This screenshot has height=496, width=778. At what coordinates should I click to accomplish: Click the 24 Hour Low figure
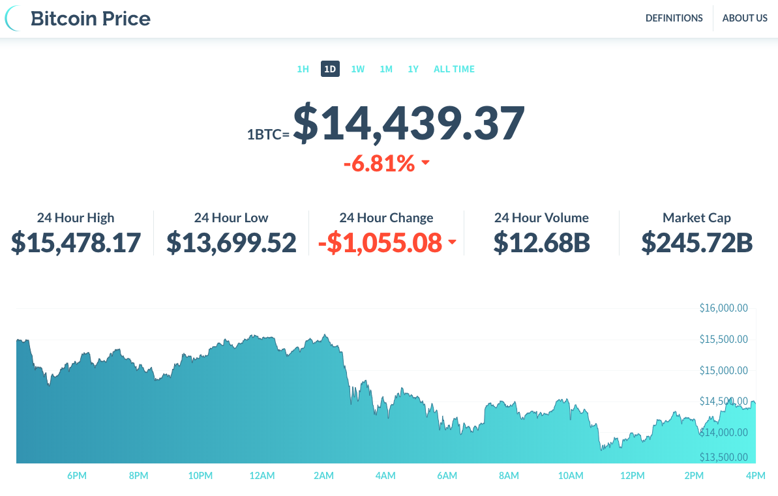(231, 242)
